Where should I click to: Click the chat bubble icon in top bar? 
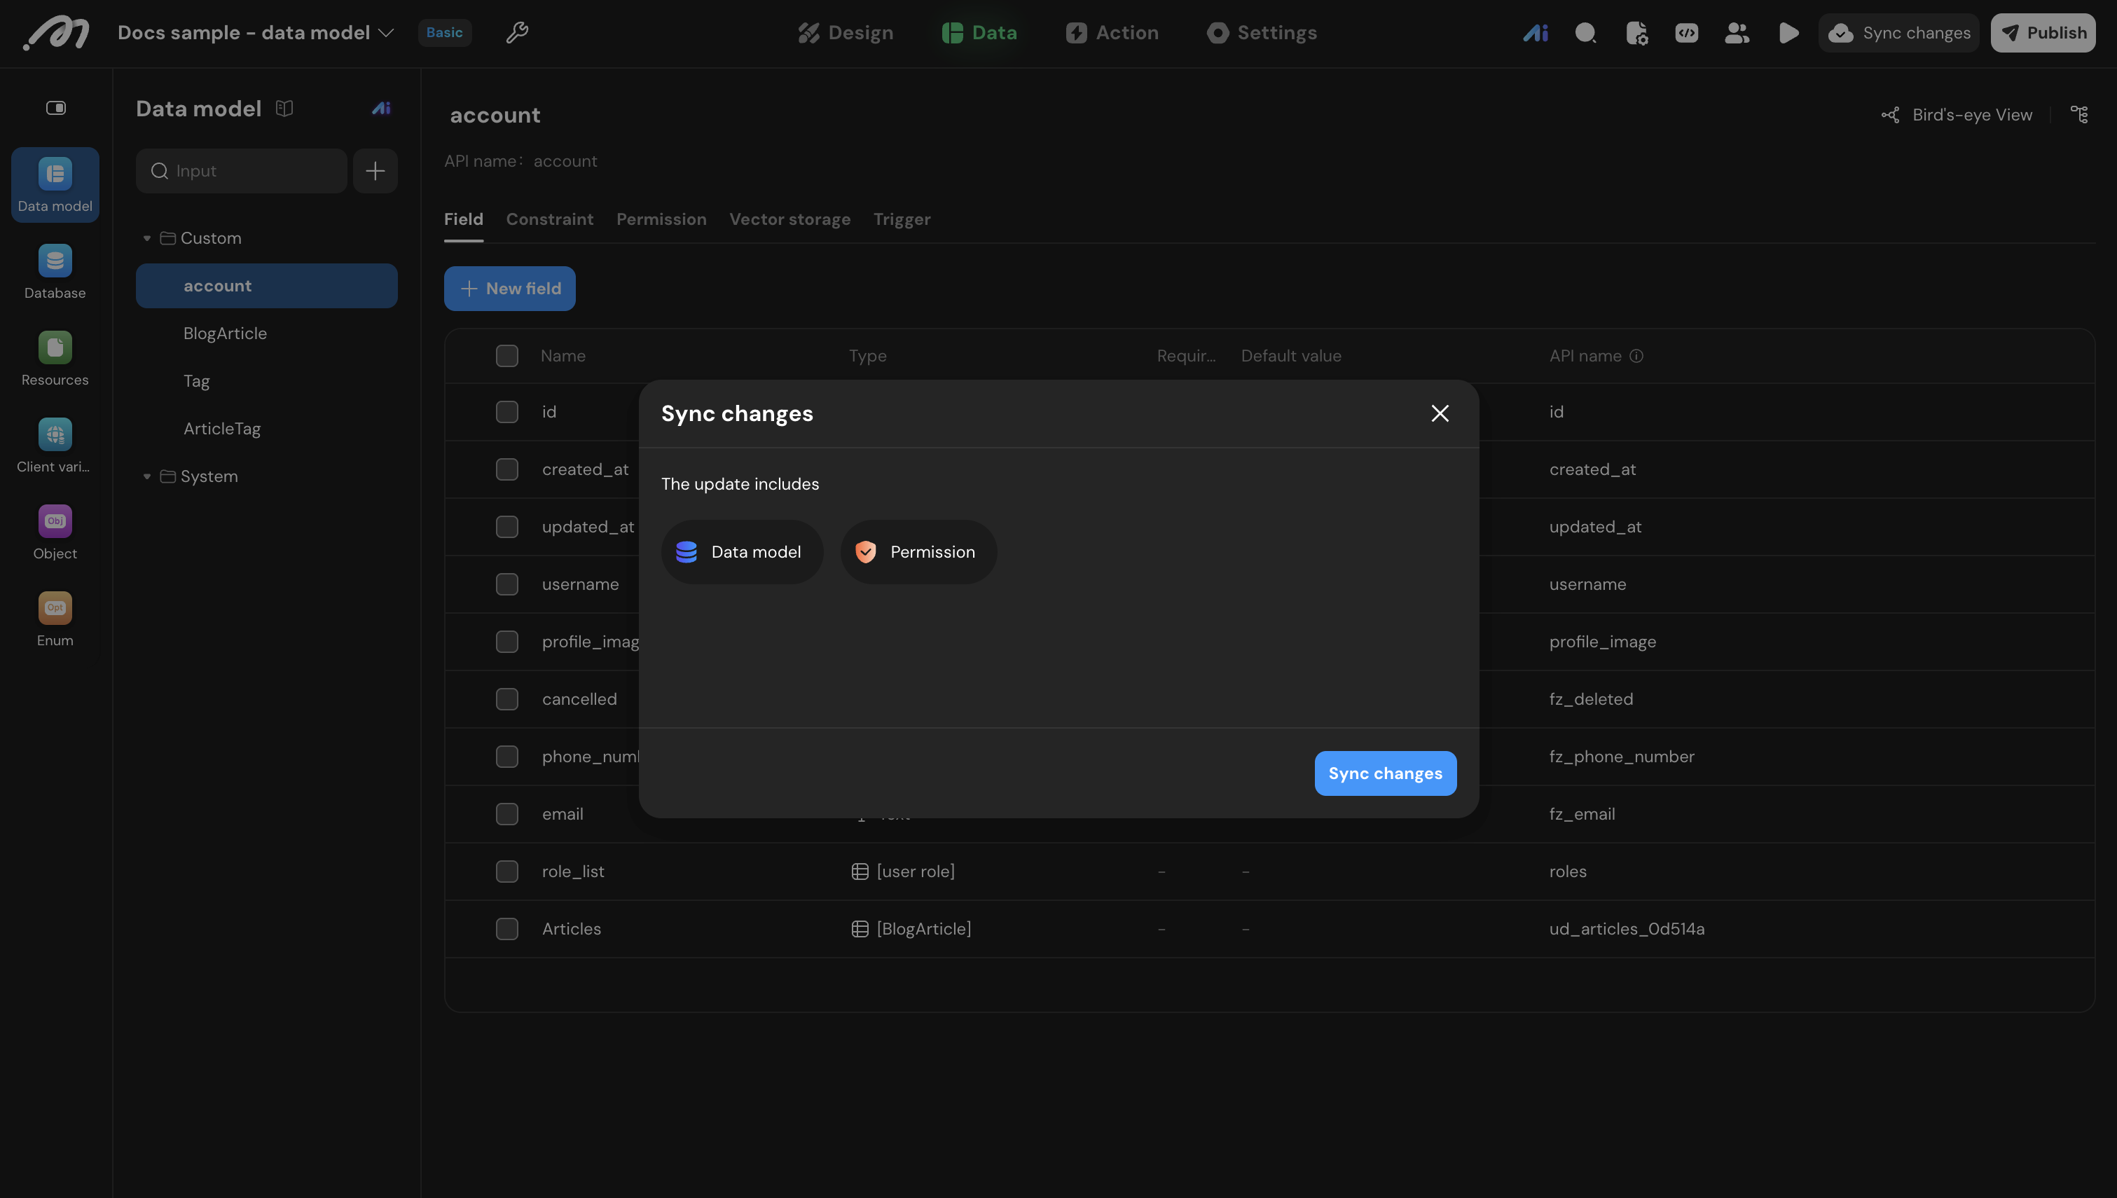click(1586, 33)
